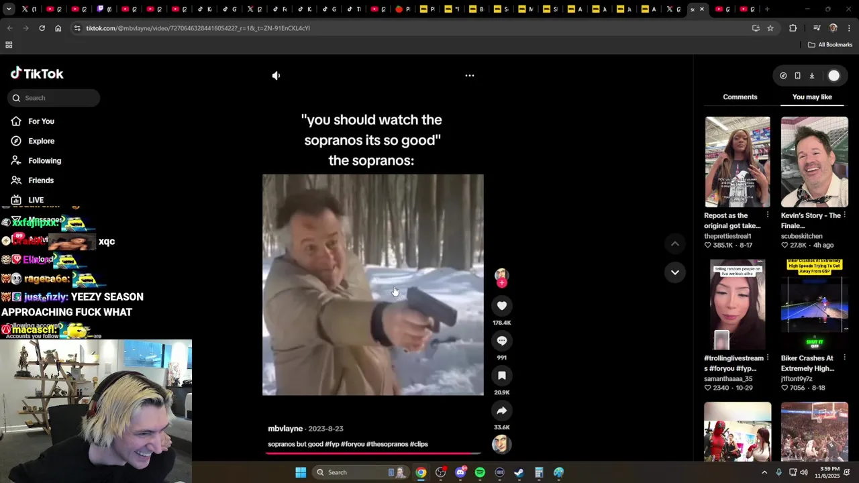Viewport: 859px width, 483px height.
Task: Open scubeskitchen creator link
Action: (x=802, y=236)
